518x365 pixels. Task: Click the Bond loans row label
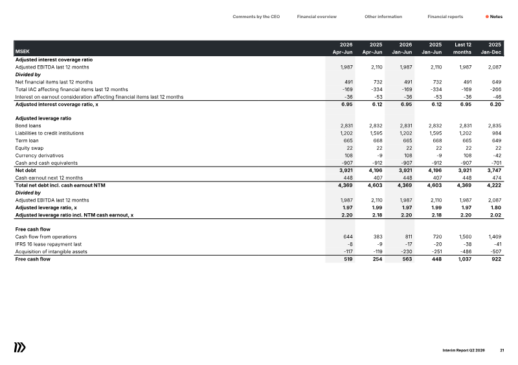tap(28, 125)
